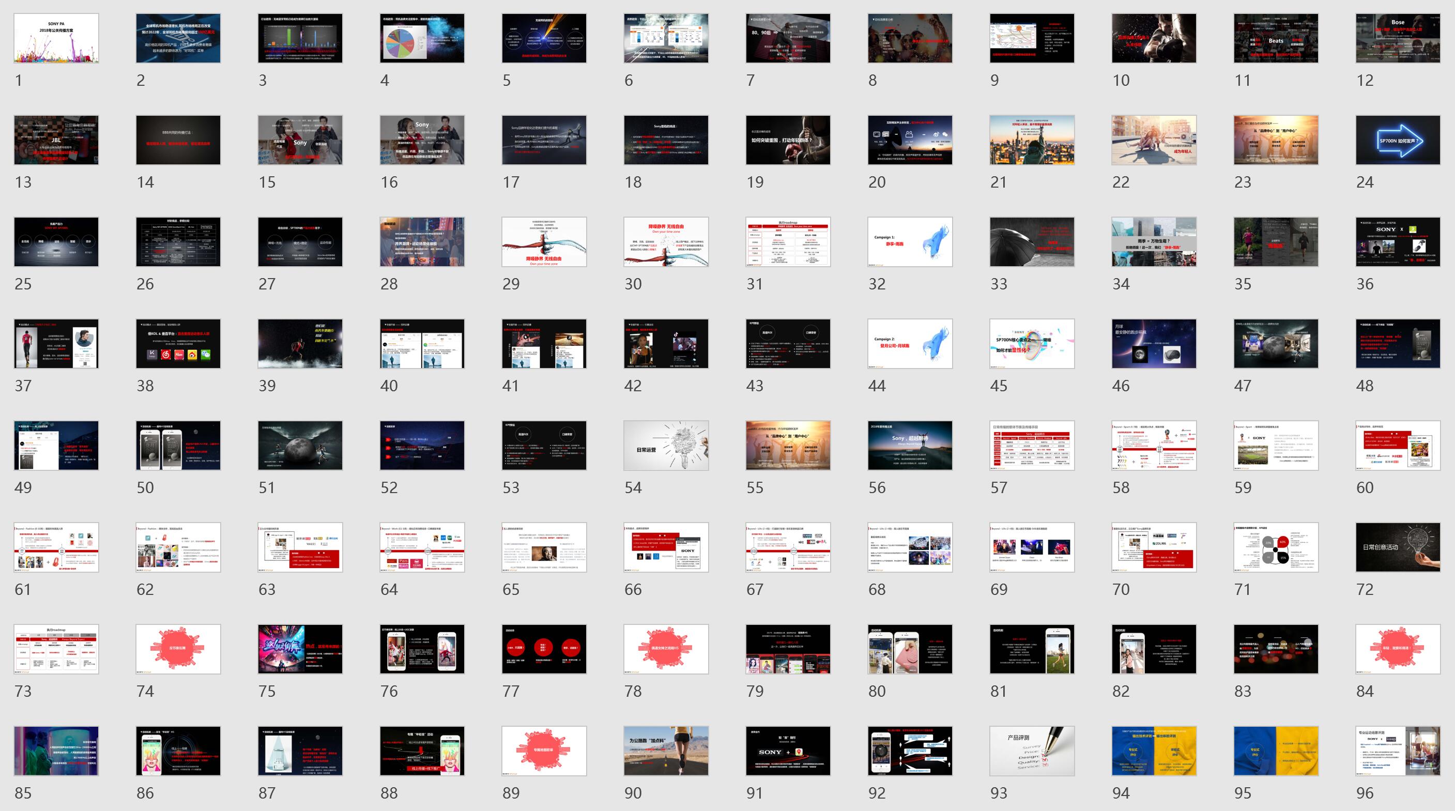The width and height of the screenshot is (1455, 811).
Task: Select slide 73 execution roadmap thumbnail
Action: click(56, 650)
